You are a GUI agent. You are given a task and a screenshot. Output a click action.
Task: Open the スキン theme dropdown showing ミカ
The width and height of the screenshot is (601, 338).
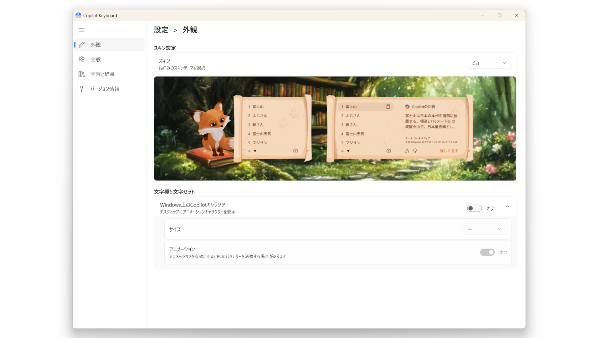click(x=489, y=63)
